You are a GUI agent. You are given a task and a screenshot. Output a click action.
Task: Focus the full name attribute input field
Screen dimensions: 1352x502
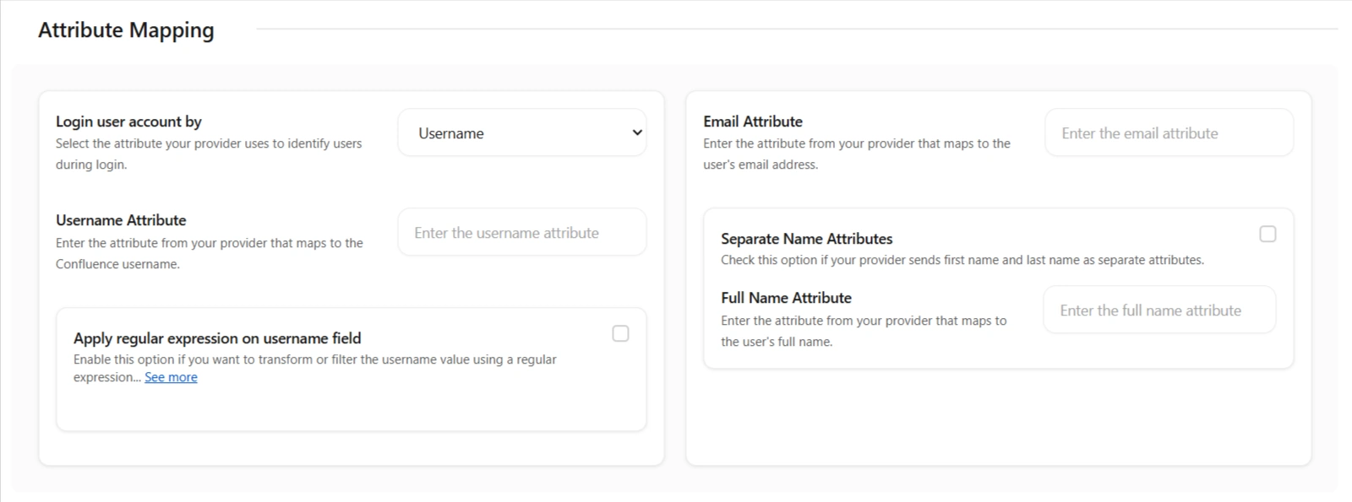[x=1159, y=310]
